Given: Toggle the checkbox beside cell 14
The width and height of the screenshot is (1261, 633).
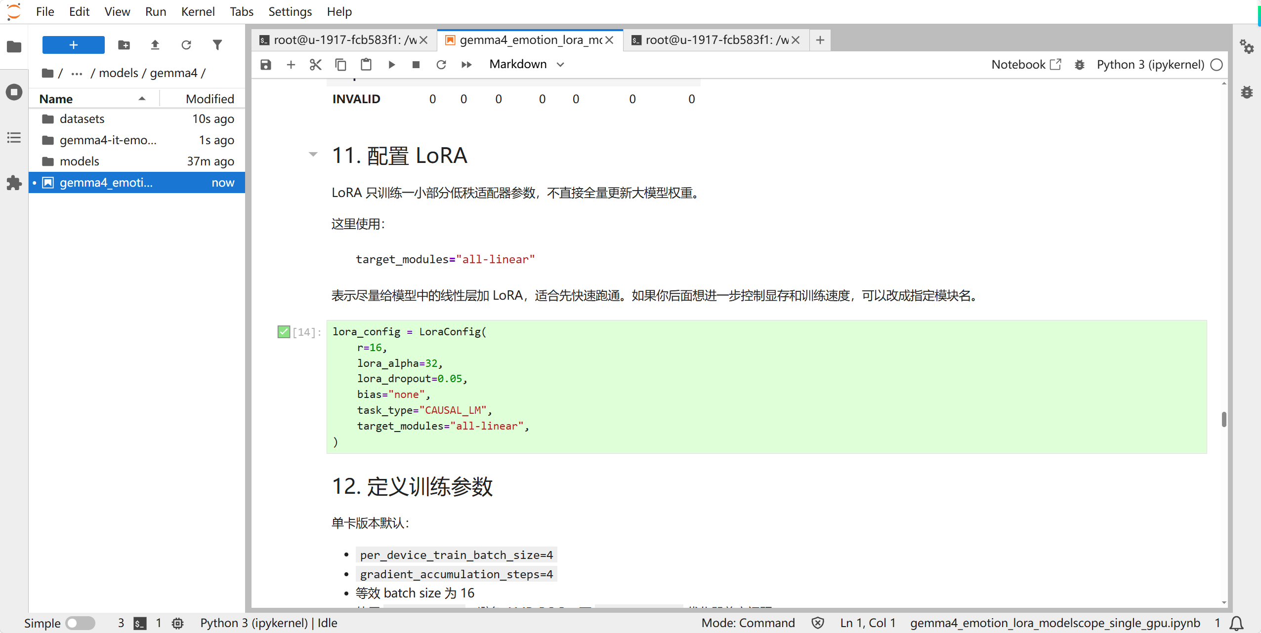Looking at the screenshot, I should tap(284, 332).
